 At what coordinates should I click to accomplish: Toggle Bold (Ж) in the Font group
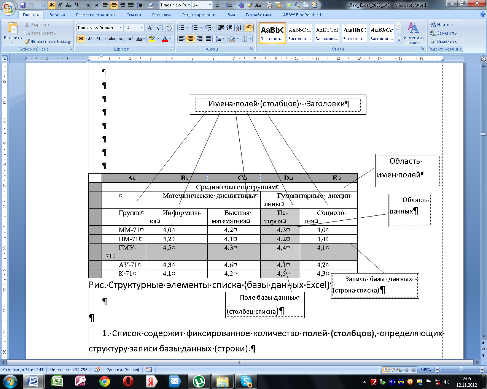click(x=81, y=39)
